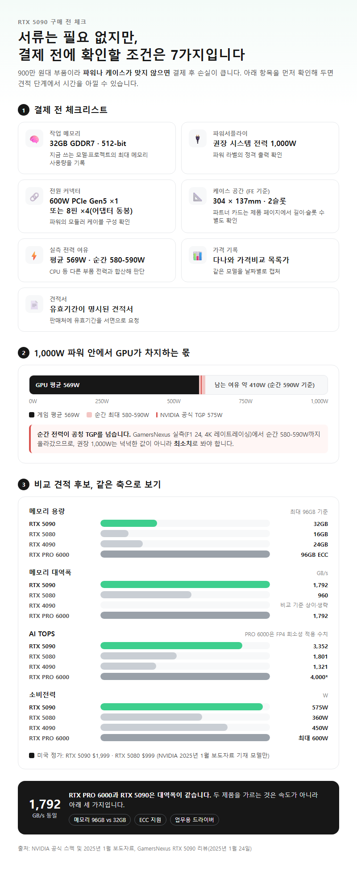The width and height of the screenshot is (357, 876).
Task: Click the 메모리 96GB vs 32GB pill
Action: [100, 820]
